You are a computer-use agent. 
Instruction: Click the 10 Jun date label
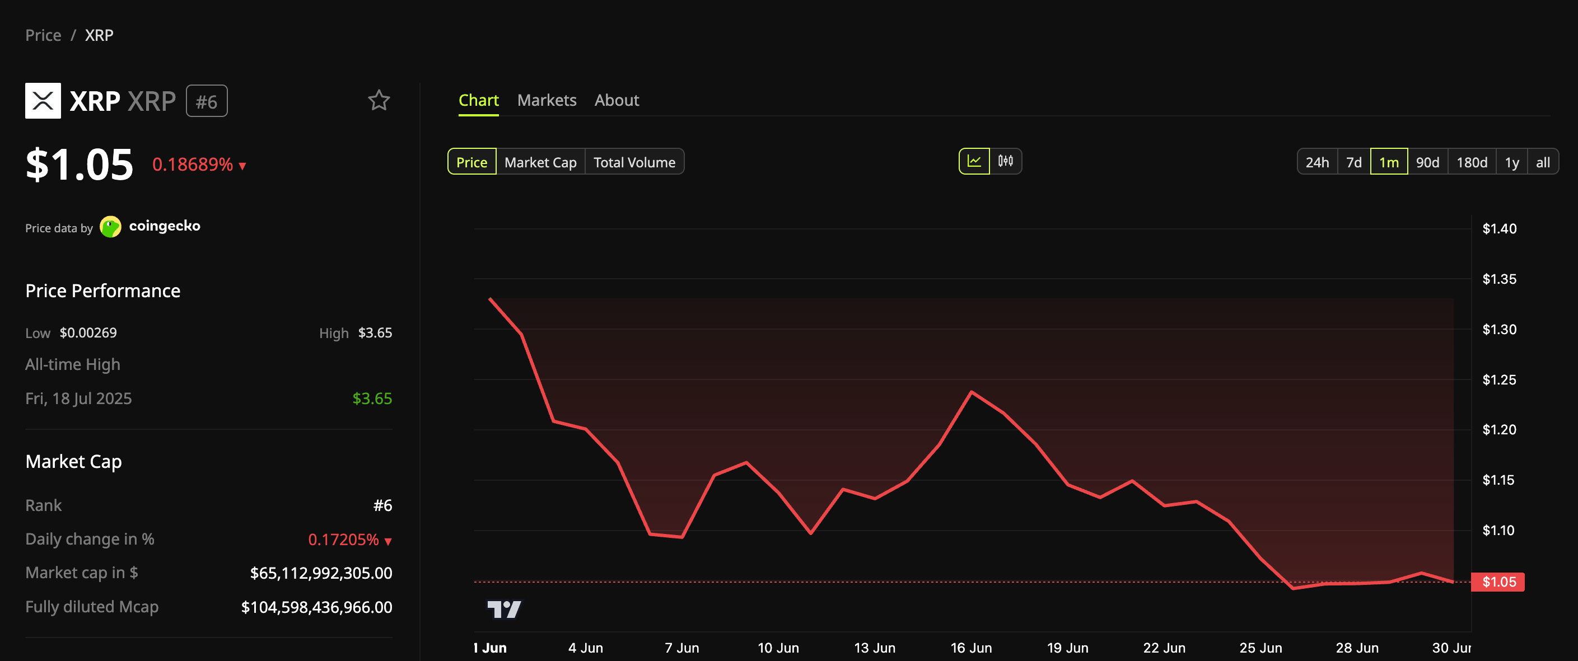click(778, 648)
